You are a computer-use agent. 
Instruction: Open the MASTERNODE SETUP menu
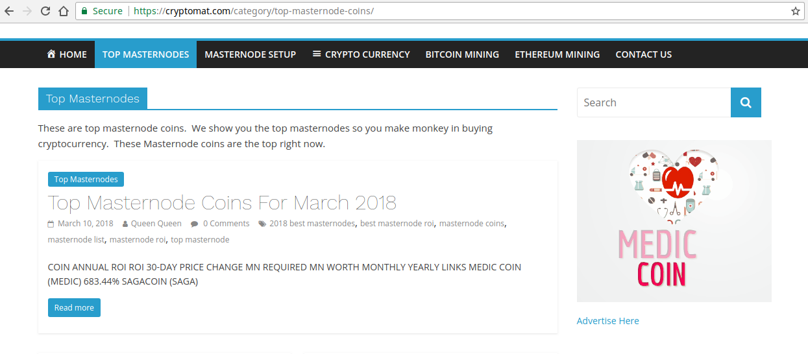[251, 54]
